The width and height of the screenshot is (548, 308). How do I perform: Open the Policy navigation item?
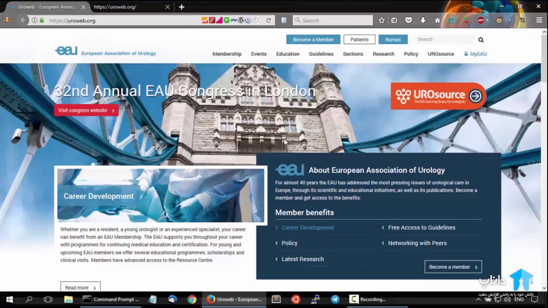coord(411,54)
